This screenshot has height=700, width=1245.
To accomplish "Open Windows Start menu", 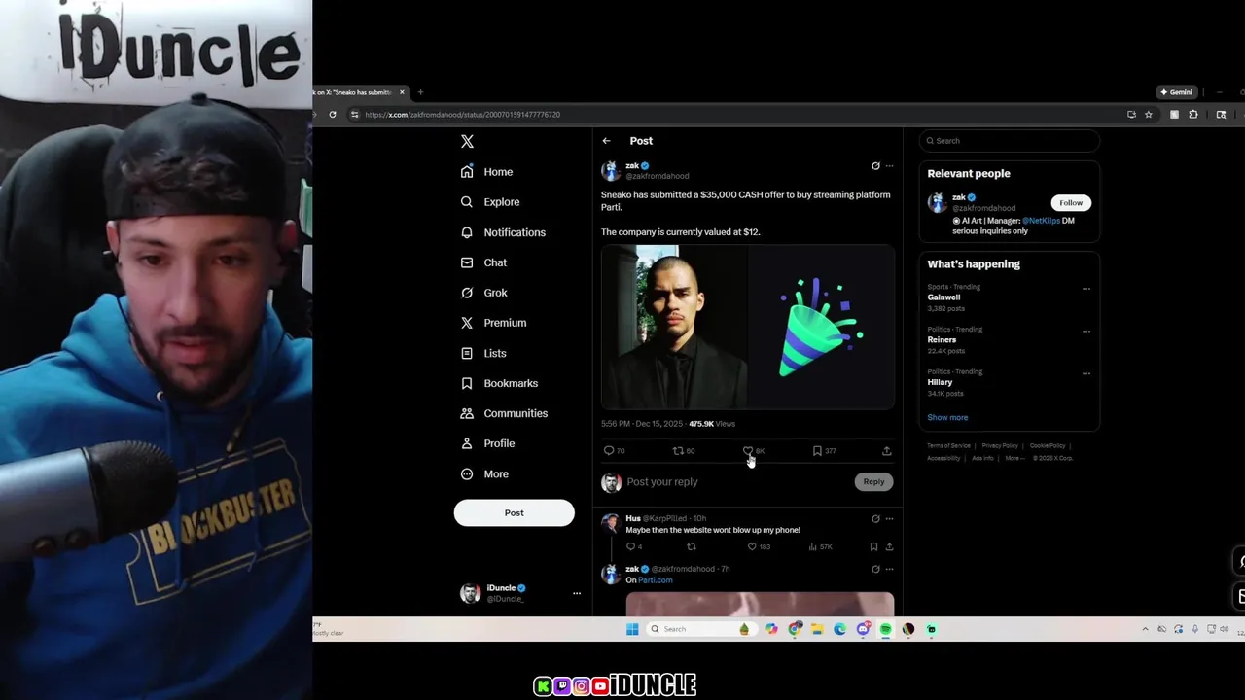I will (x=632, y=629).
